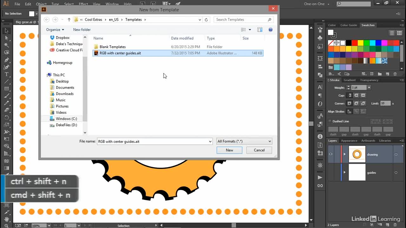Screen dimensions: 406x228
Task: Switch swatches to list view
Action: tap(392, 33)
